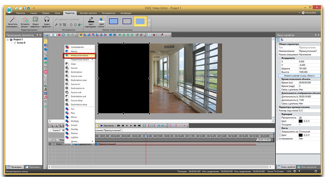This screenshot has height=177, width=326.
Task: Click the red X delete icon
Action: pos(59,35)
